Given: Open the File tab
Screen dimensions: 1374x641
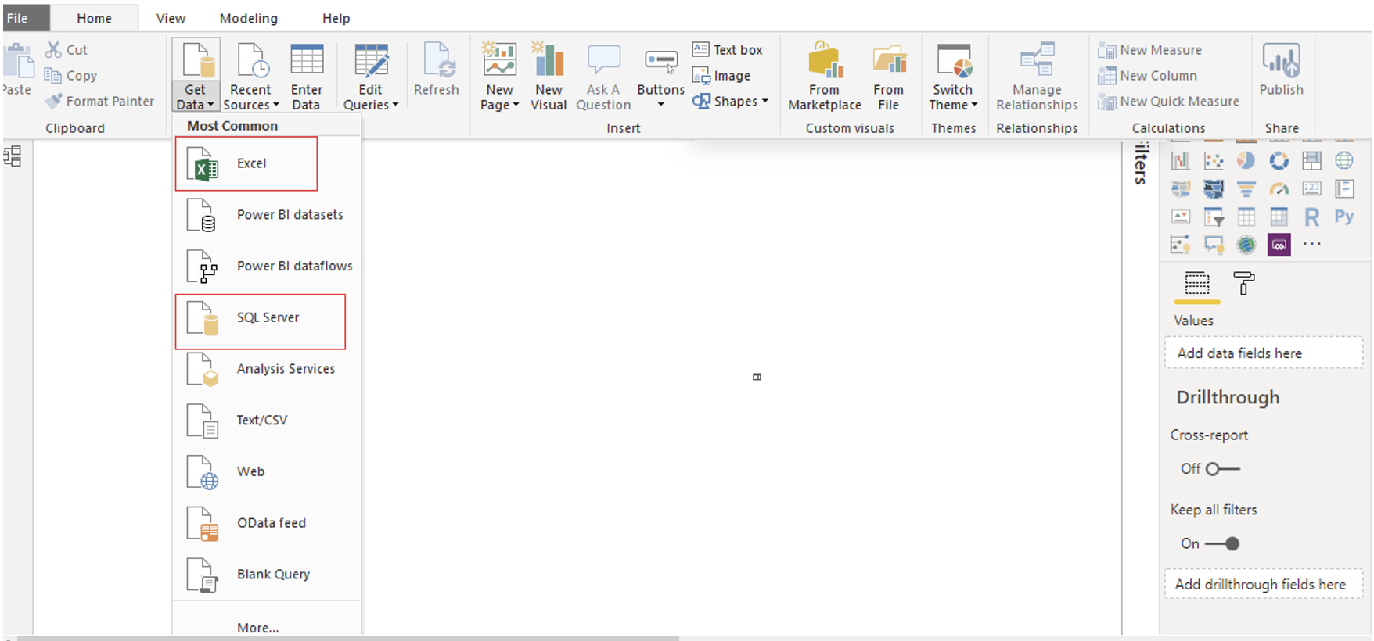Looking at the screenshot, I should click(25, 18).
